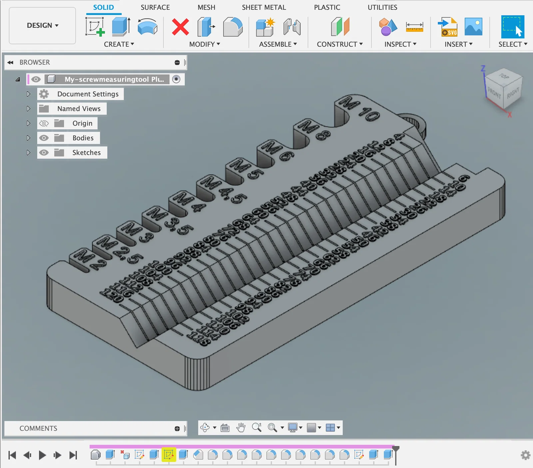Image resolution: width=533 pixels, height=468 pixels.
Task: Select the Fillet tool
Action: 233,27
